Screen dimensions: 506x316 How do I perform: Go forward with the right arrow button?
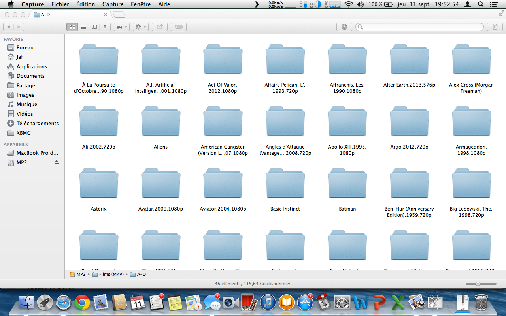click(x=19, y=27)
